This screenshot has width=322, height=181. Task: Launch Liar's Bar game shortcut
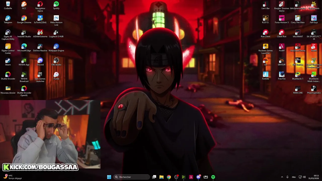click(266, 6)
